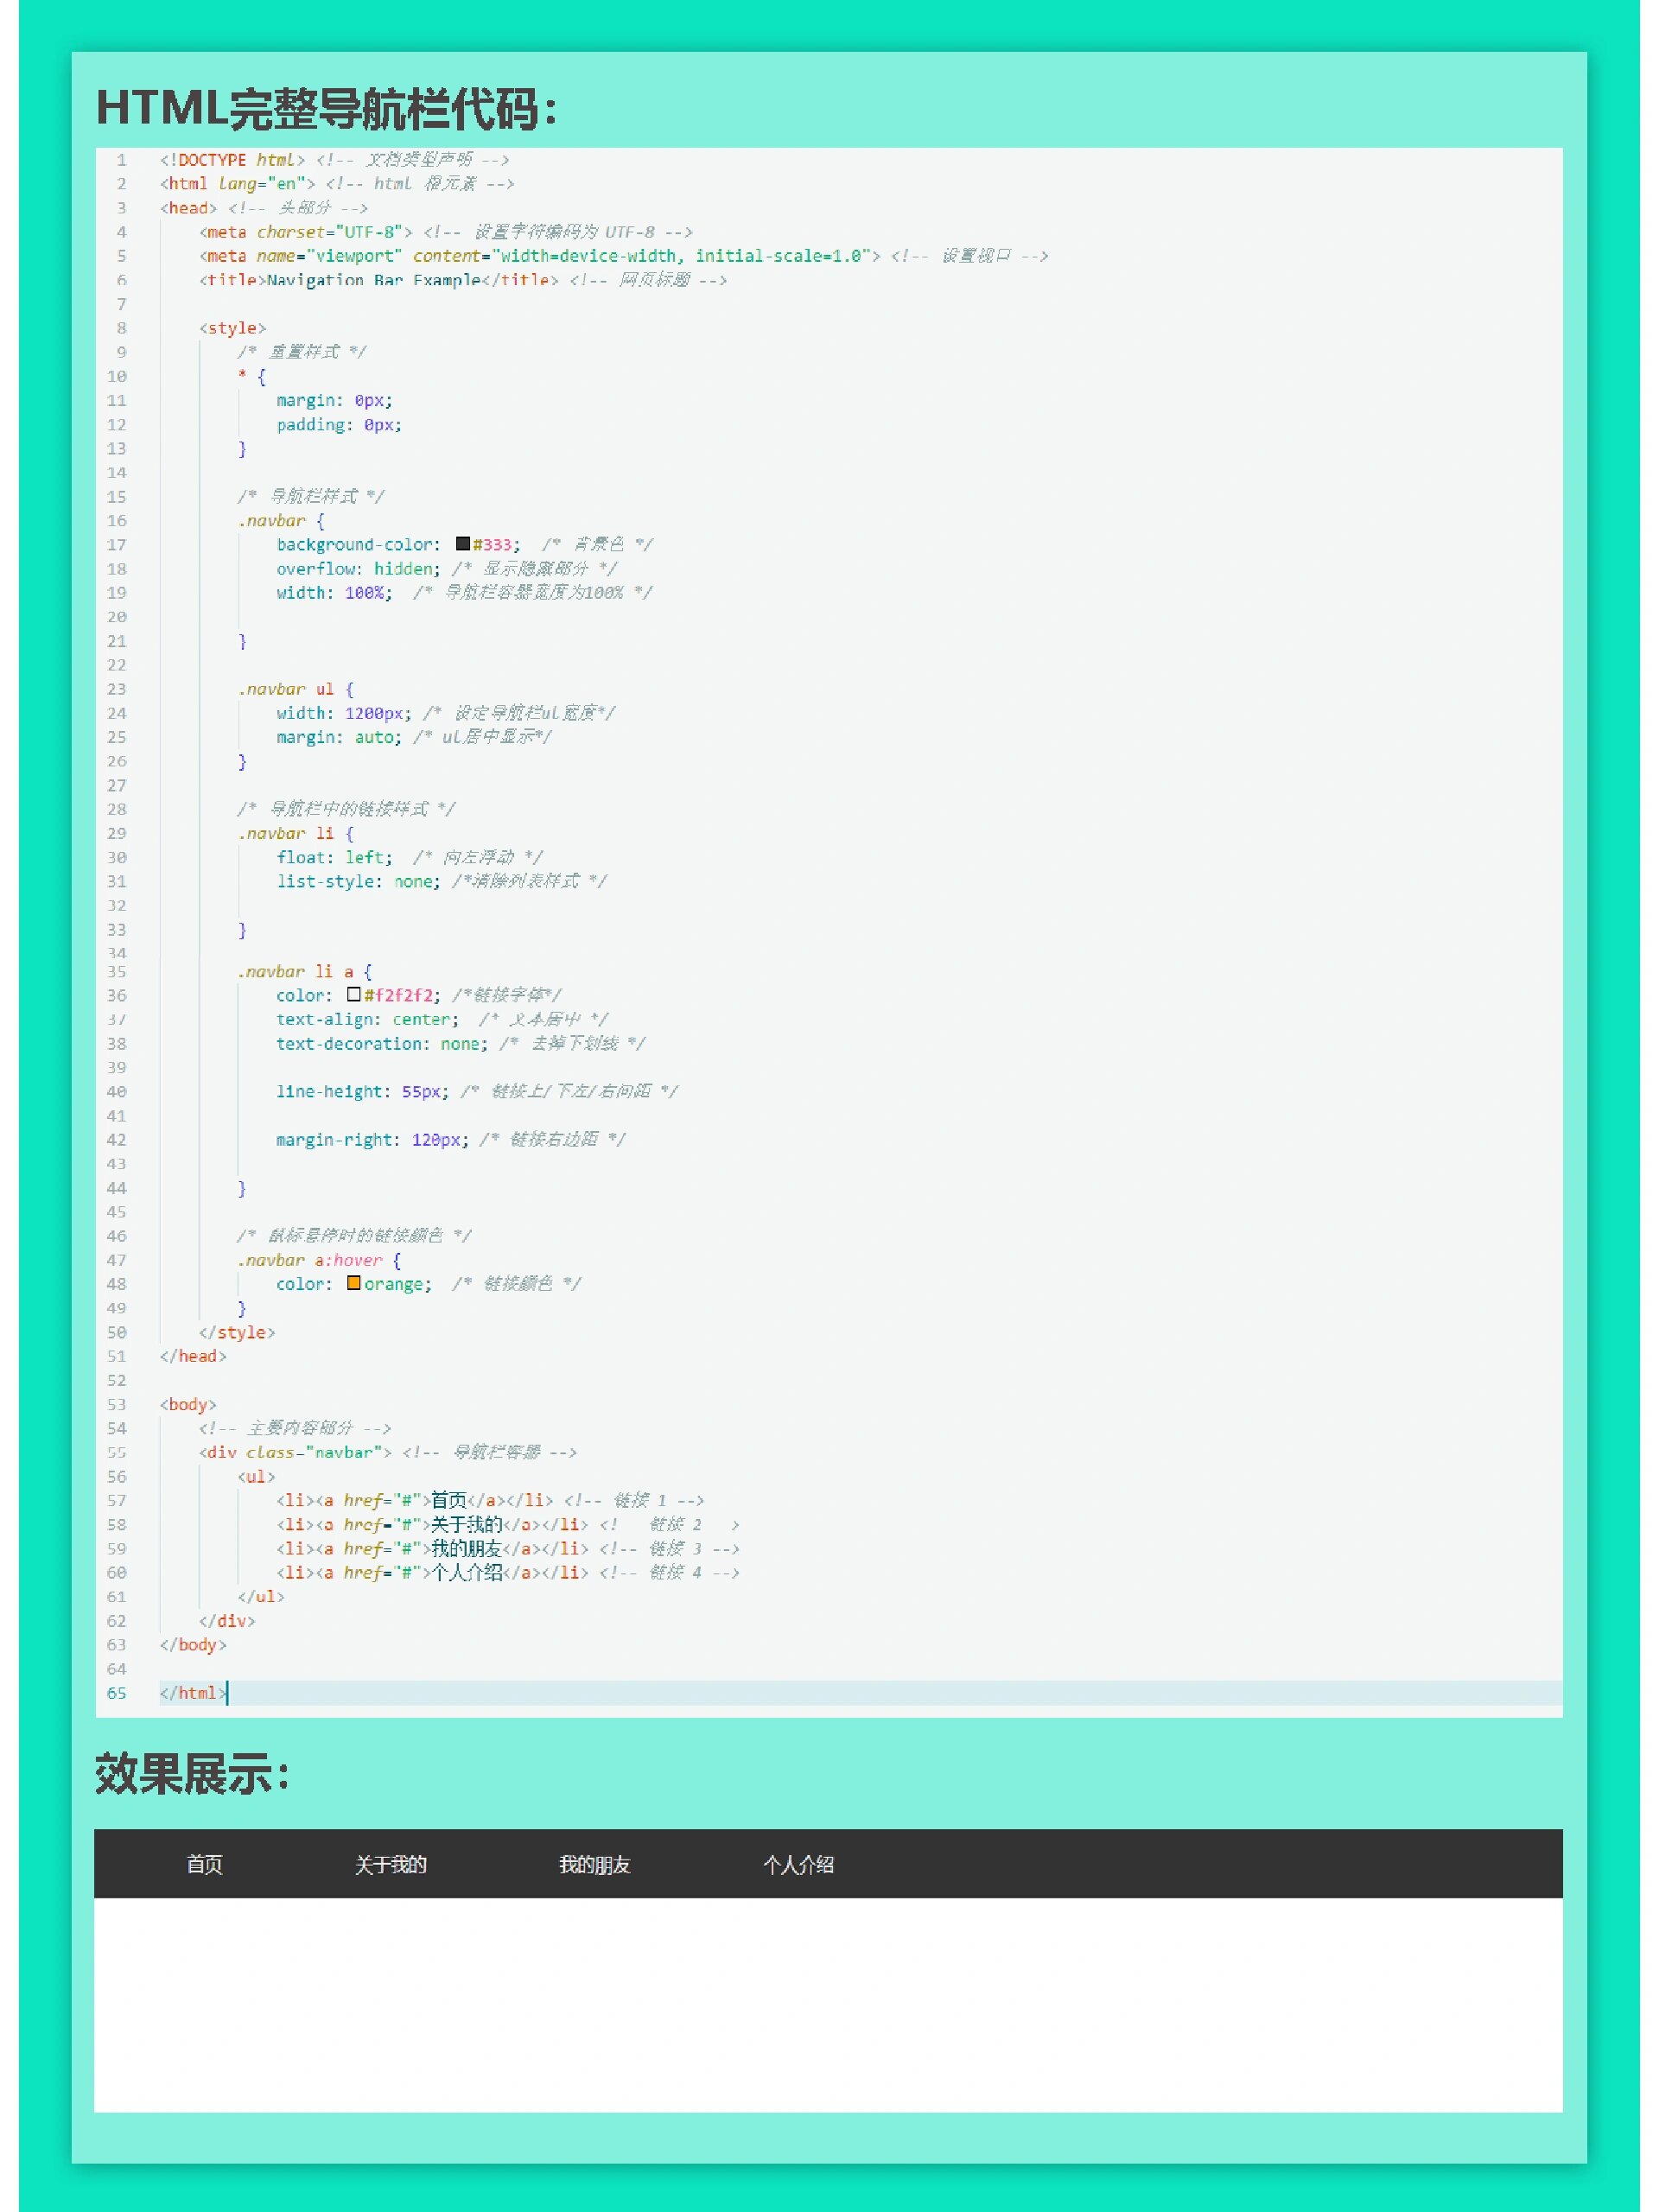1659x2212 pixels.
Task: Open the 关于我的 navigation link
Action: (x=390, y=1864)
